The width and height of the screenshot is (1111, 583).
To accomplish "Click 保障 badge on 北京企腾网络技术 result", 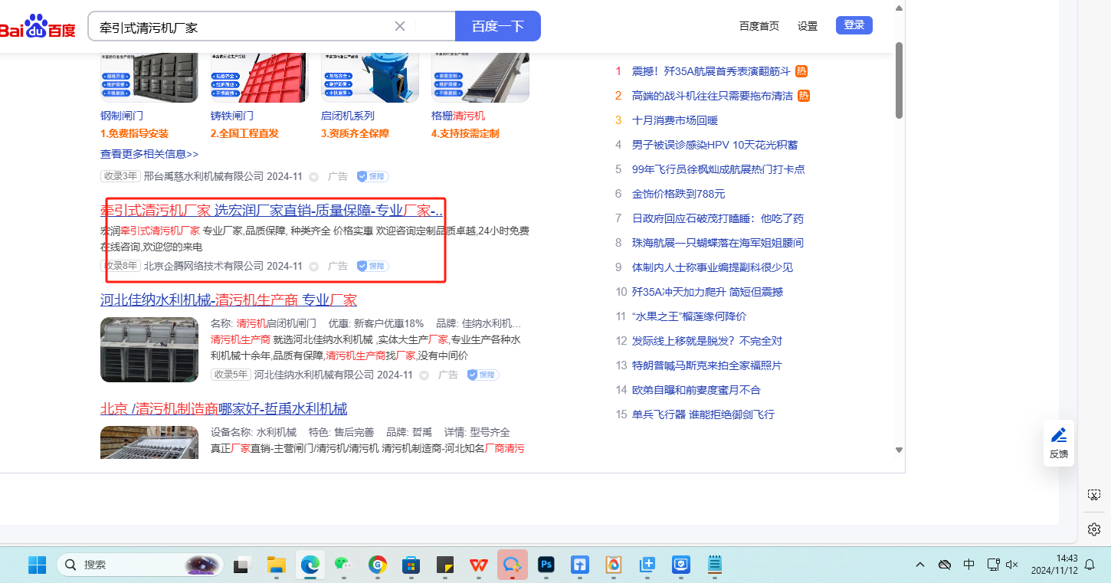I will click(x=372, y=266).
